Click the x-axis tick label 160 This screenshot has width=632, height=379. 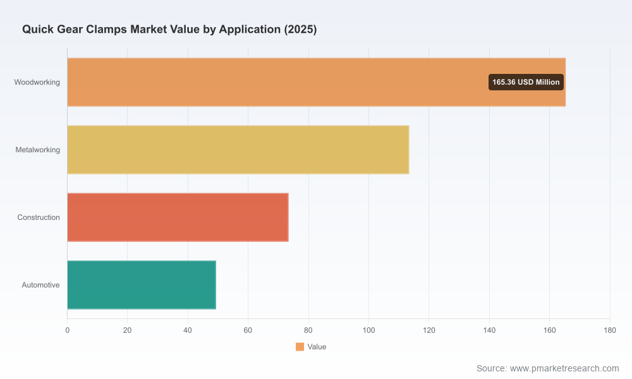pyautogui.click(x=549, y=330)
